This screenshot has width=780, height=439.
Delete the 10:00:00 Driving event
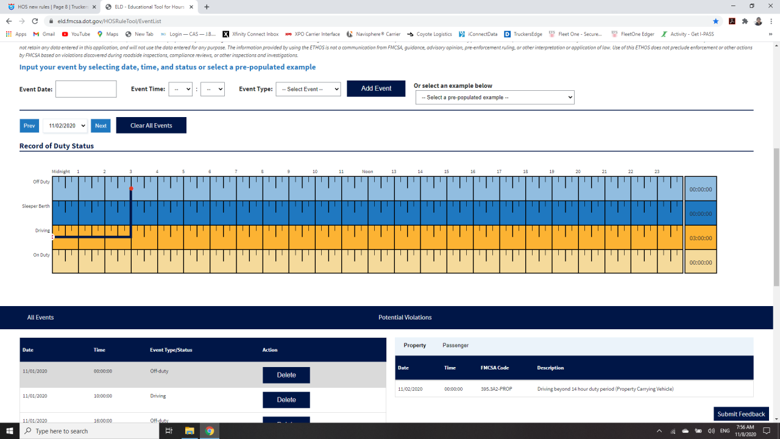pyautogui.click(x=286, y=400)
